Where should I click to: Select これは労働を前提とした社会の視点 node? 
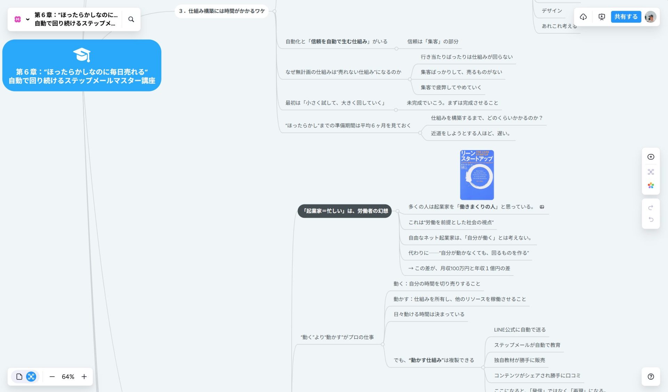point(451,222)
